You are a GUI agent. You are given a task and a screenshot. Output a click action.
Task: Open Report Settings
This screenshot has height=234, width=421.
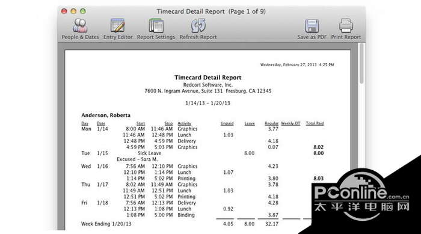tap(156, 29)
